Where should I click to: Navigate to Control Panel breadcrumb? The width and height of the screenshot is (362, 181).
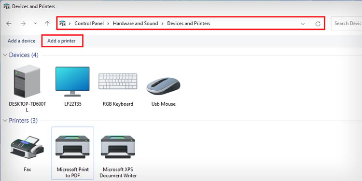(89, 23)
